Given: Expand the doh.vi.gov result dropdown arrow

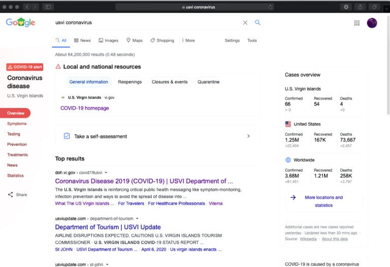Looking at the screenshot, I should coord(106,173).
